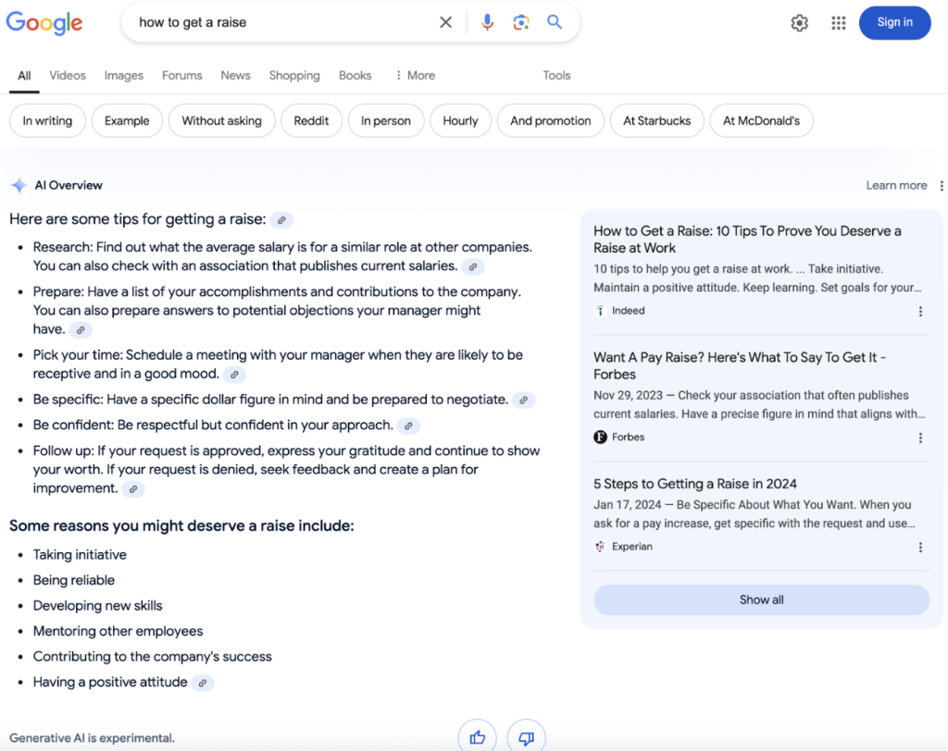Screen dimensions: 948x751
Task: Click the AI Overview sparkle icon
Action: [x=19, y=186]
